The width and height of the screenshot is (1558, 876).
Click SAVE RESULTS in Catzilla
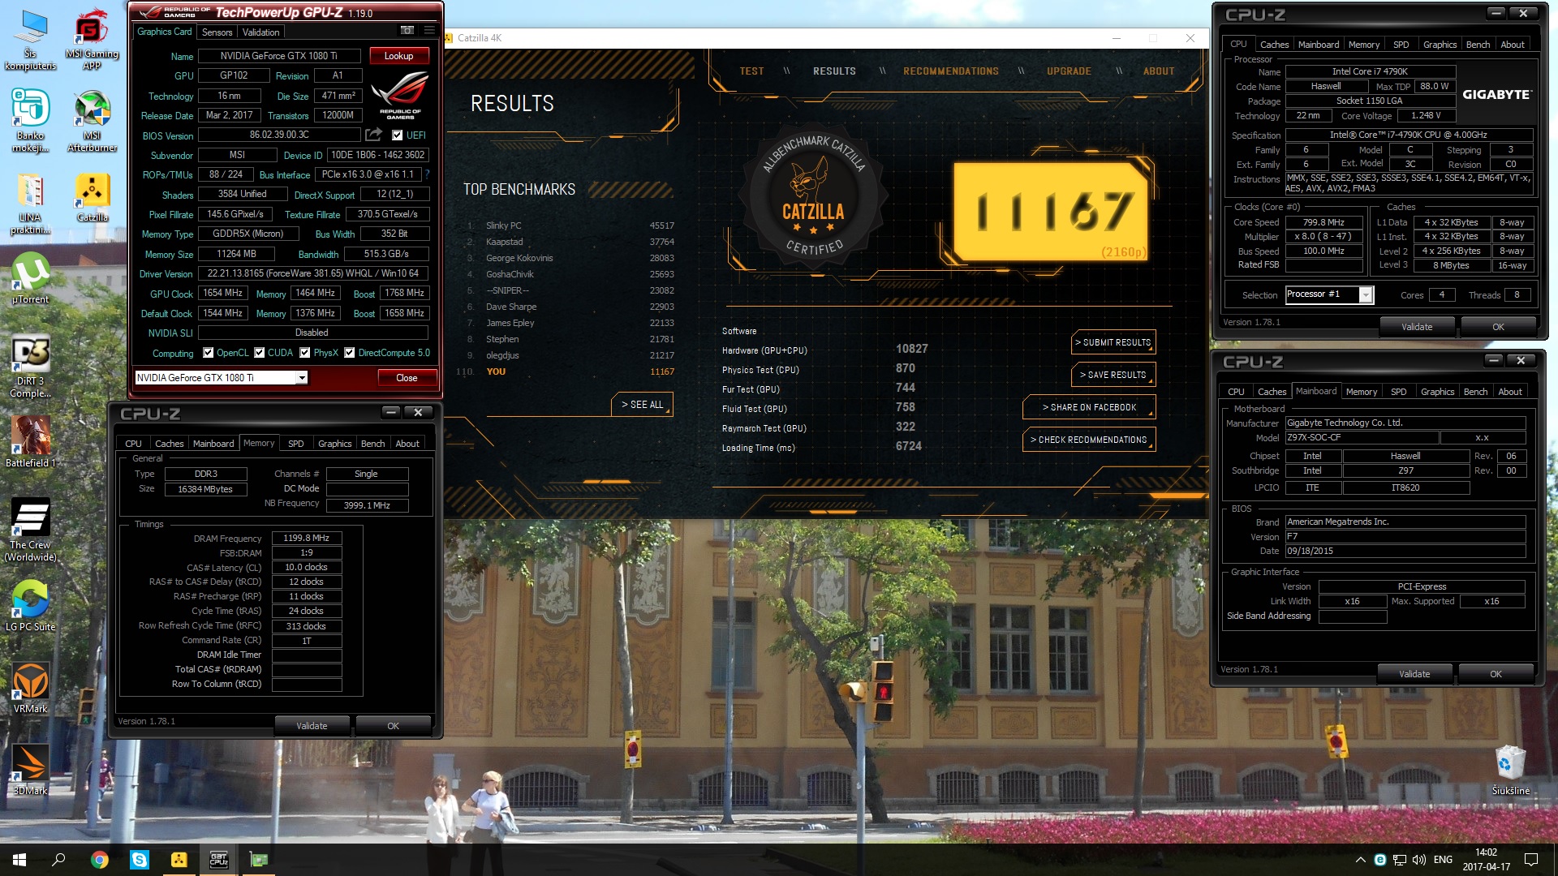point(1113,375)
